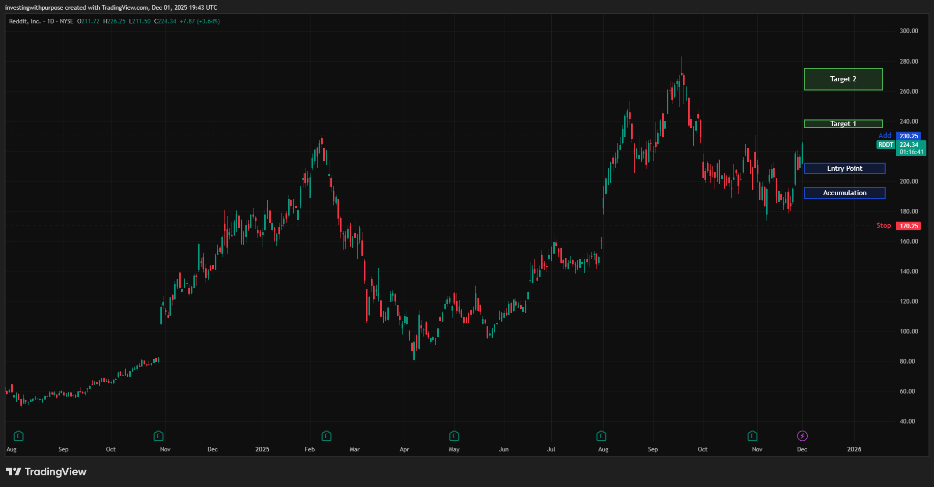Open the earnings E icon above May
Viewport: 934px width, 487px height.
tap(454, 436)
